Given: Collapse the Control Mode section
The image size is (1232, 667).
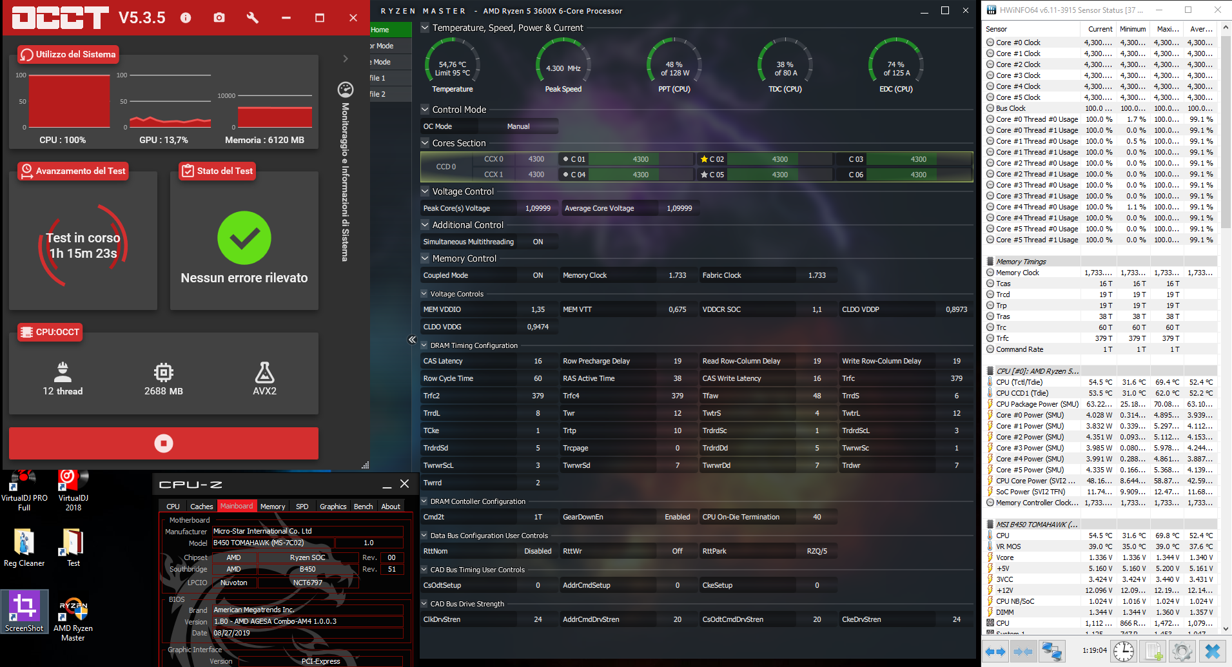Looking at the screenshot, I should [425, 110].
